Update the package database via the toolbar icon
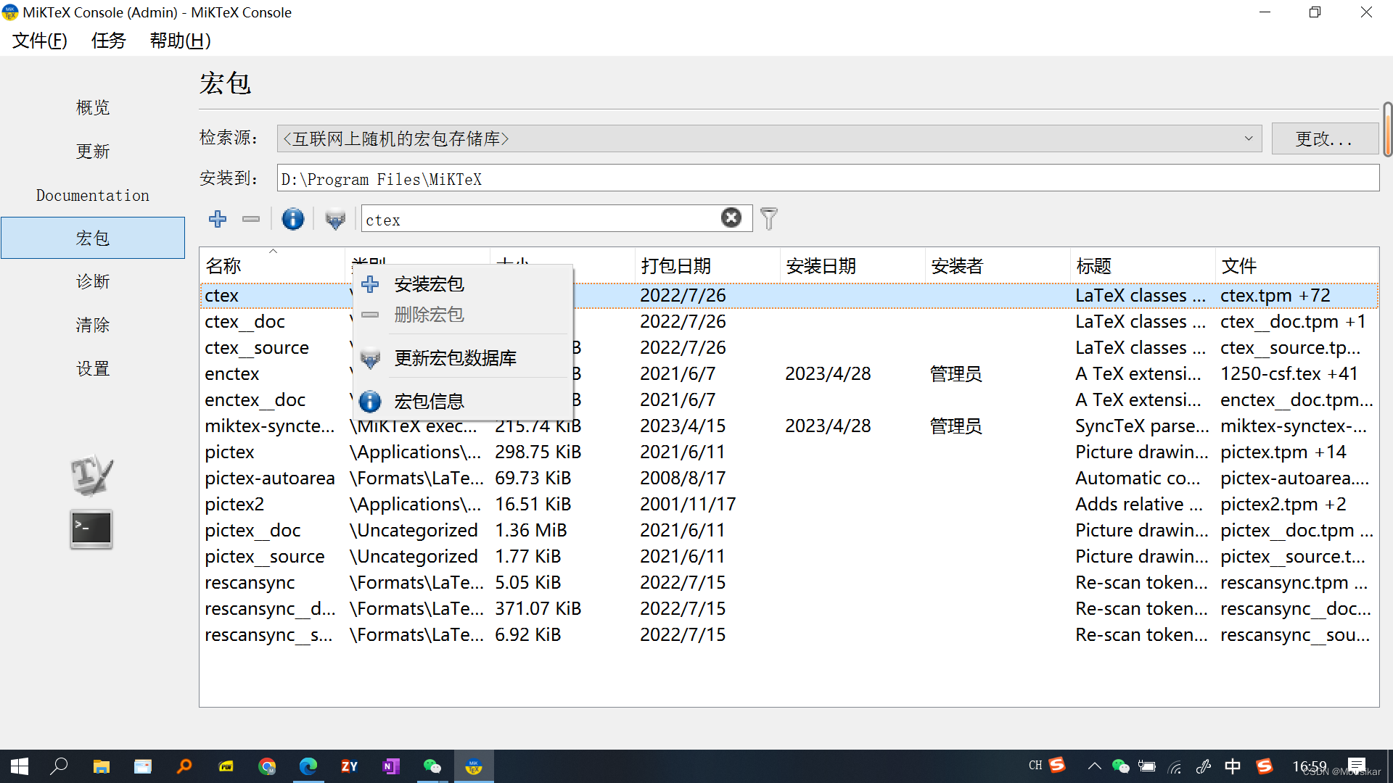The image size is (1393, 783). (x=334, y=219)
